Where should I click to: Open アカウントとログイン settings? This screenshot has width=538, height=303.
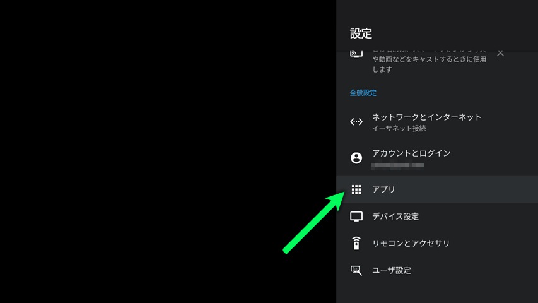coord(411,153)
